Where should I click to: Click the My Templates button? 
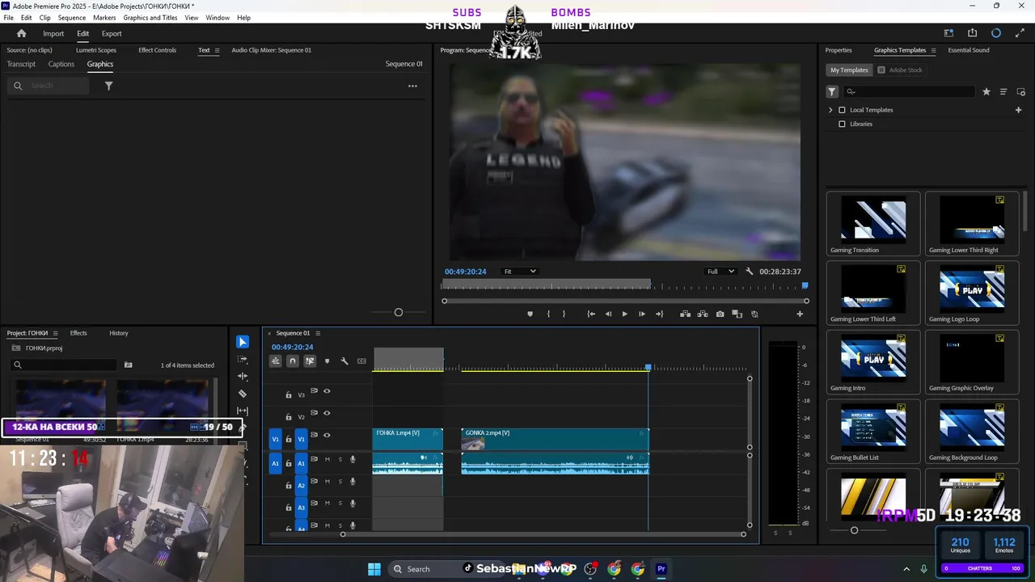[x=849, y=70]
